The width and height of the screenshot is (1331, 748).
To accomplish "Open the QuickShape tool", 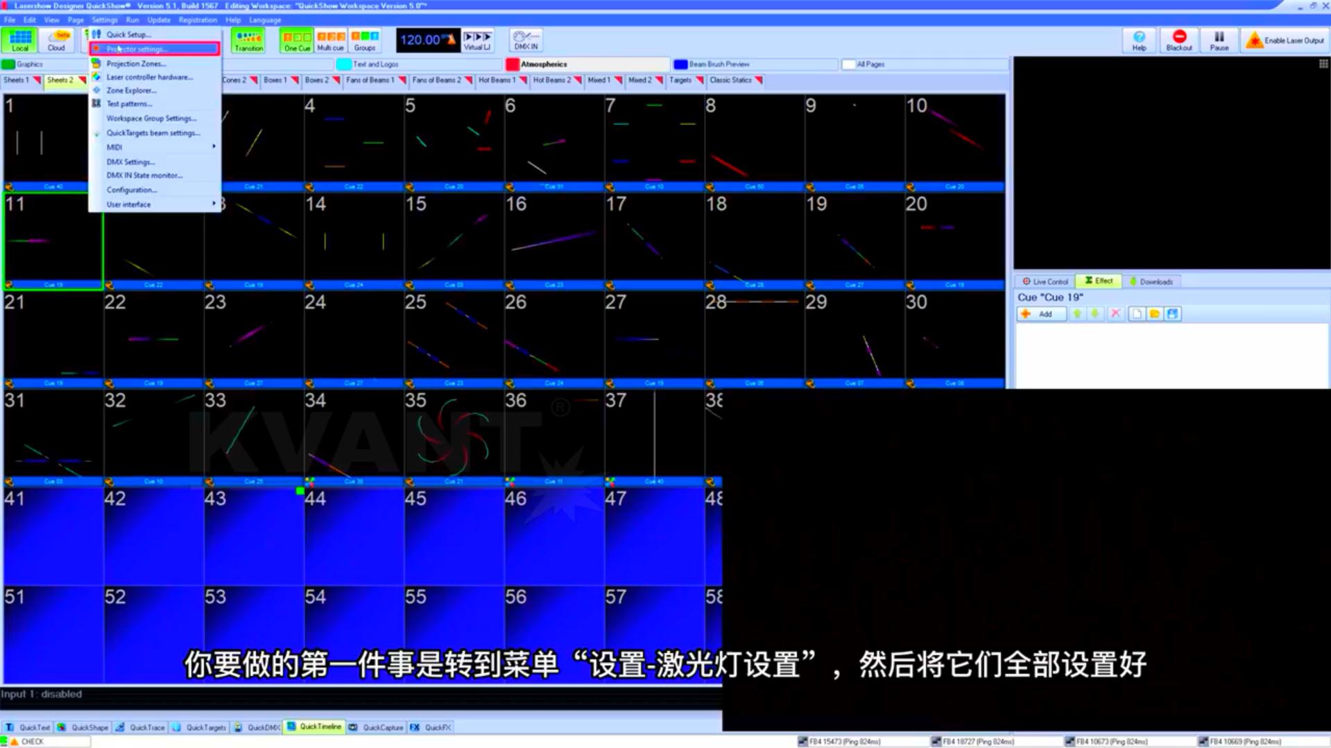I will tap(83, 727).
